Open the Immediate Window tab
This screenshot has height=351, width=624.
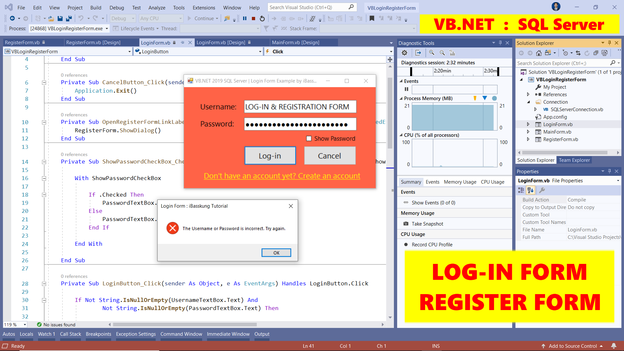(x=228, y=334)
